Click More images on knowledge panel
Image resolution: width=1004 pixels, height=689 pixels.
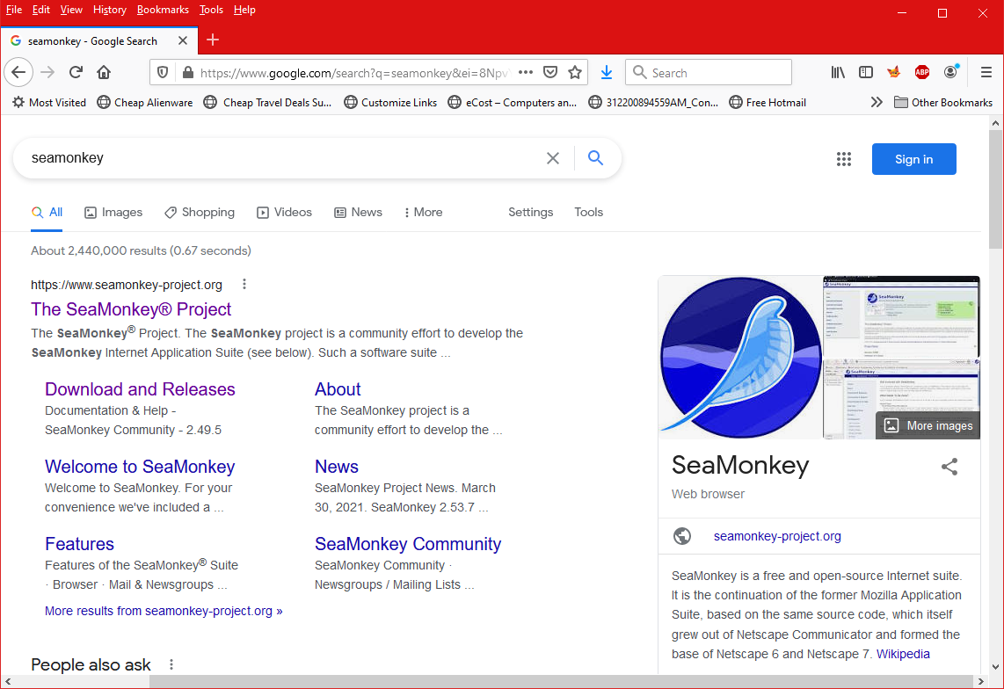click(928, 425)
